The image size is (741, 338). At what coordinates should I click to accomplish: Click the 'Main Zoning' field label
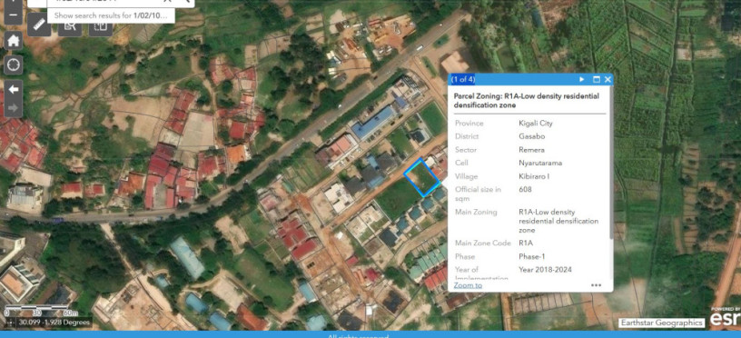[476, 212]
